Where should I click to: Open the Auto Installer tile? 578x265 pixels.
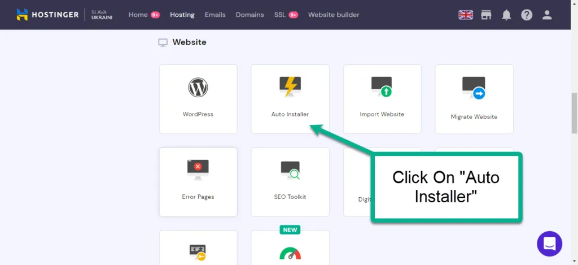[290, 99]
